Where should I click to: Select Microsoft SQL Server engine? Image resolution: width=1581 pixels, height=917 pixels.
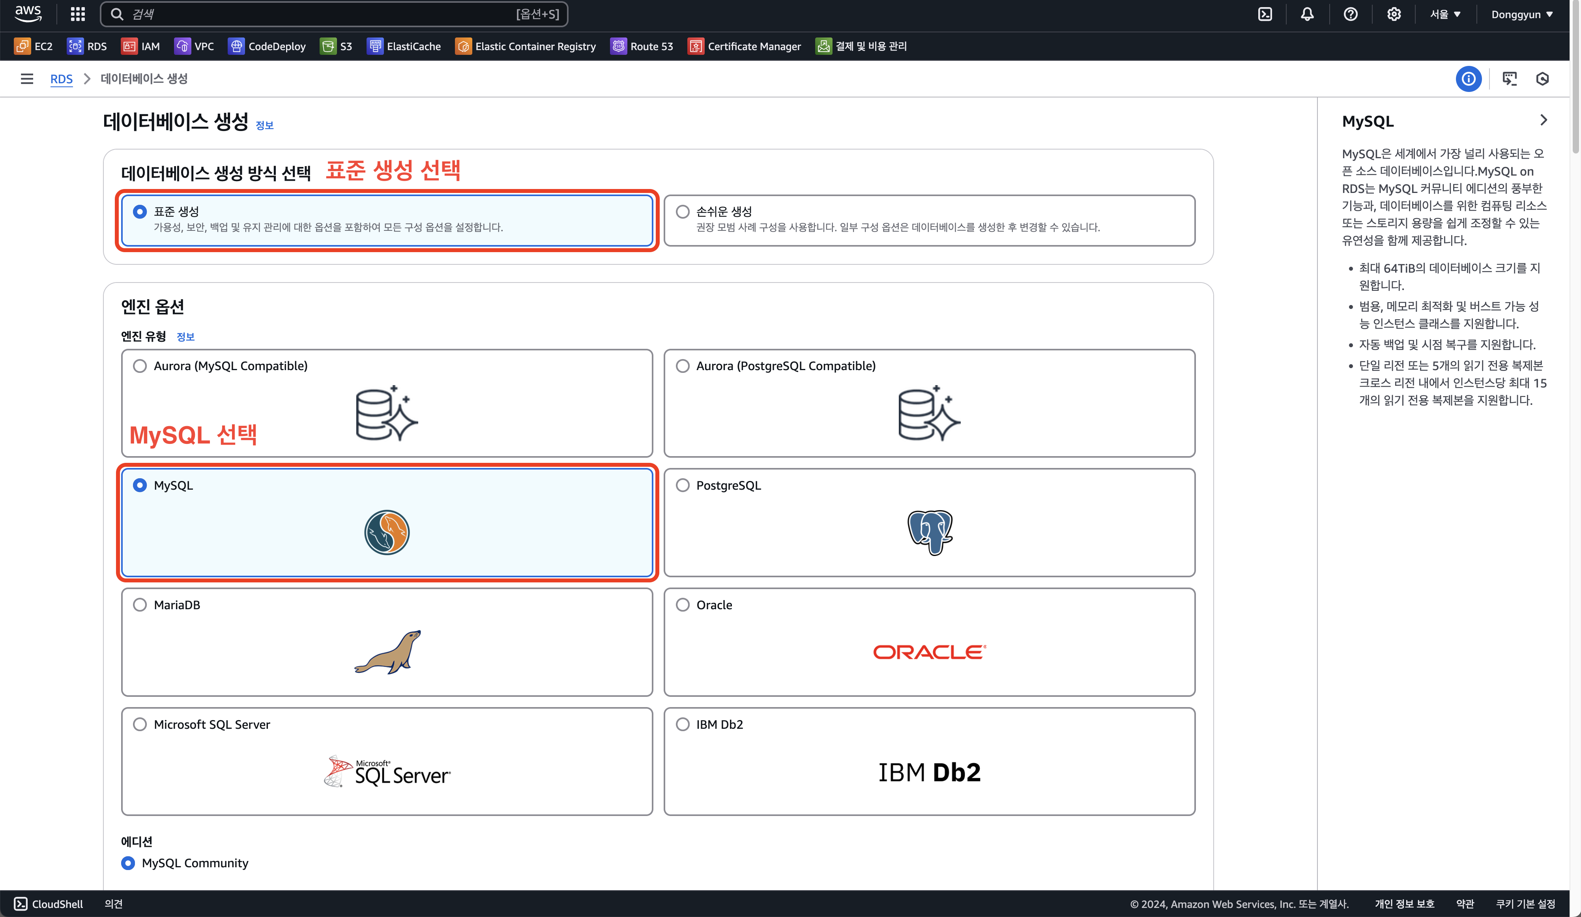(139, 724)
